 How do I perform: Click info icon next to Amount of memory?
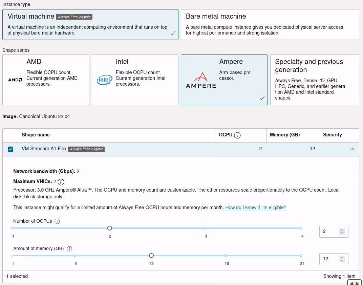pos(69,249)
